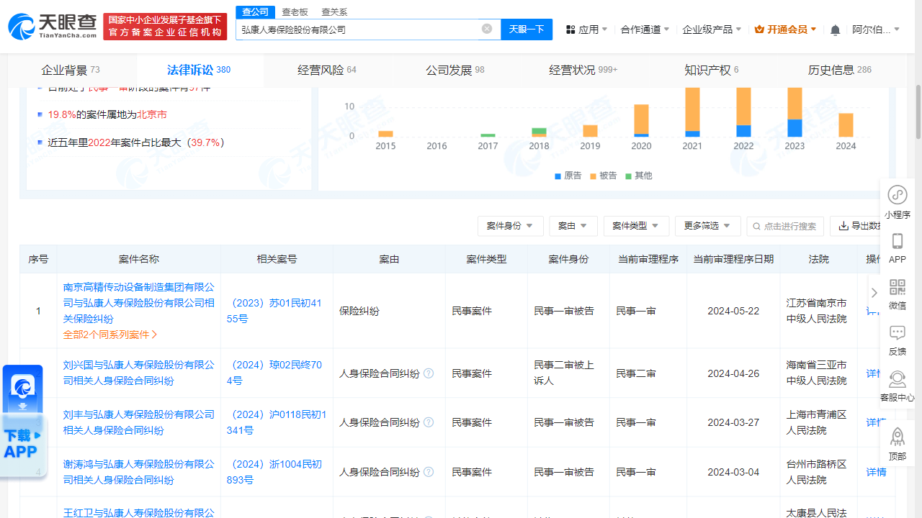Click the 2023 bar in the chart
The width and height of the screenshot is (922, 518).
(x=795, y=112)
